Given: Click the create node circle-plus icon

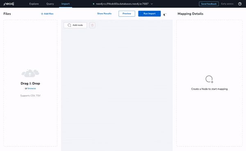Looking at the screenshot, I should (x=209, y=79).
